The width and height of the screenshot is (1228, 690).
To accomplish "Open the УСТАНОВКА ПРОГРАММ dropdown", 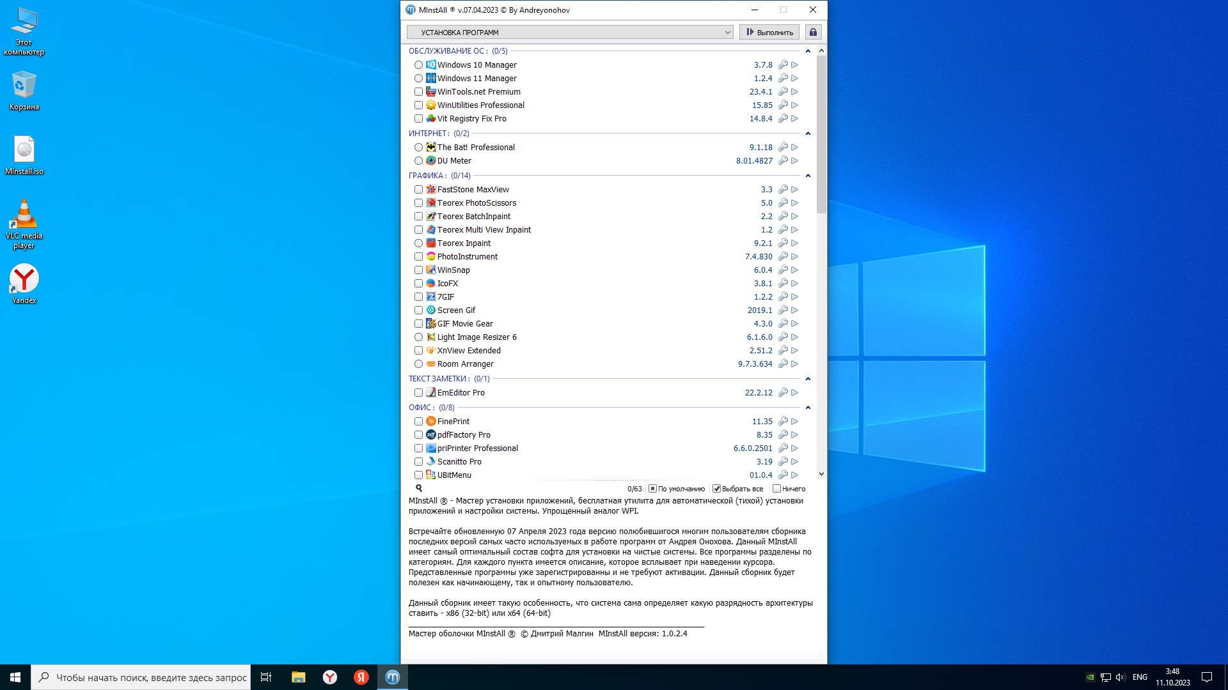I will coord(570,32).
